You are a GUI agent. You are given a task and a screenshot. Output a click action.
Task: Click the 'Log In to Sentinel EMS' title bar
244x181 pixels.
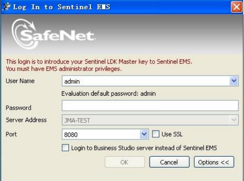click(121, 7)
